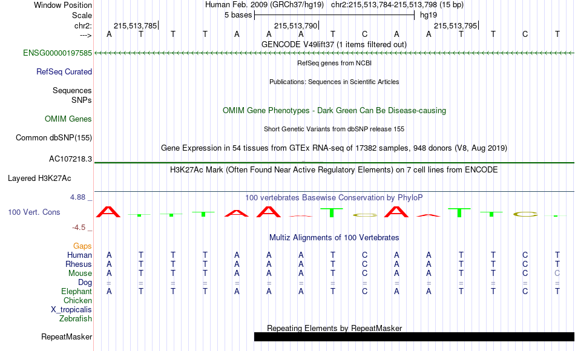Select the X_tropicalis species label
This screenshot has height=351, width=575.
click(71, 310)
